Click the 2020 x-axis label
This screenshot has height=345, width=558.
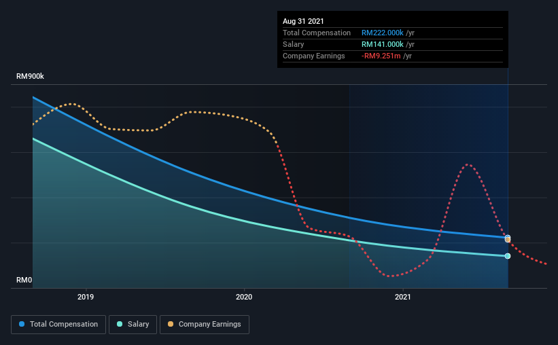[x=244, y=297]
